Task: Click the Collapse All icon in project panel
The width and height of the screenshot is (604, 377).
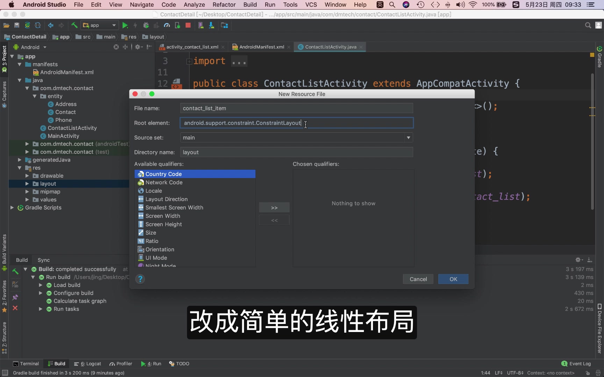Action: pyautogui.click(x=125, y=47)
